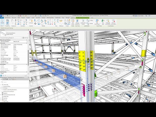
Task: Collapse the Views (all) tree node
Action: (1, 84)
